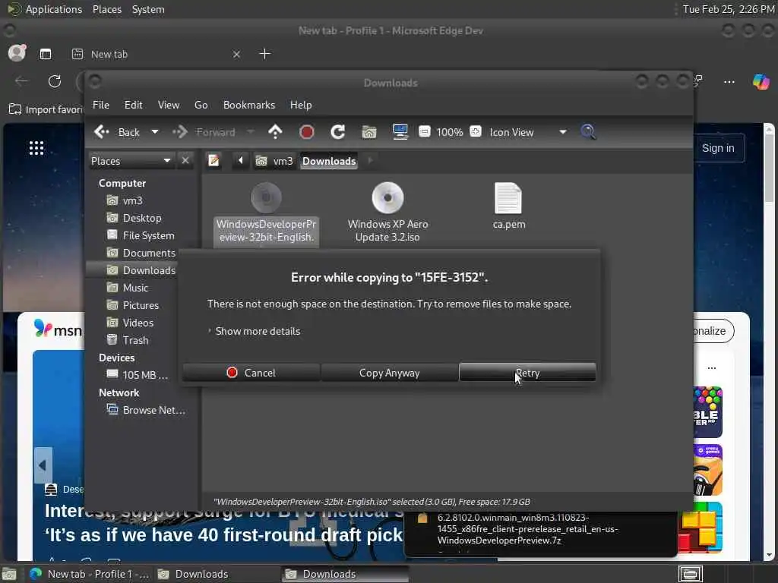Open the System menu in top panel
Image resolution: width=778 pixels, height=583 pixels.
click(x=148, y=9)
